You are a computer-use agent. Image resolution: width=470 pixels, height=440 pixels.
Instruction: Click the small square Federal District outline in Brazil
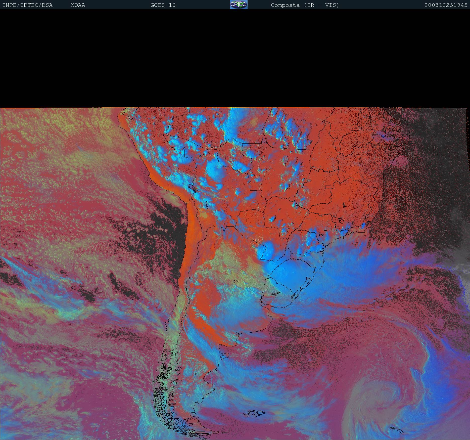click(328, 187)
